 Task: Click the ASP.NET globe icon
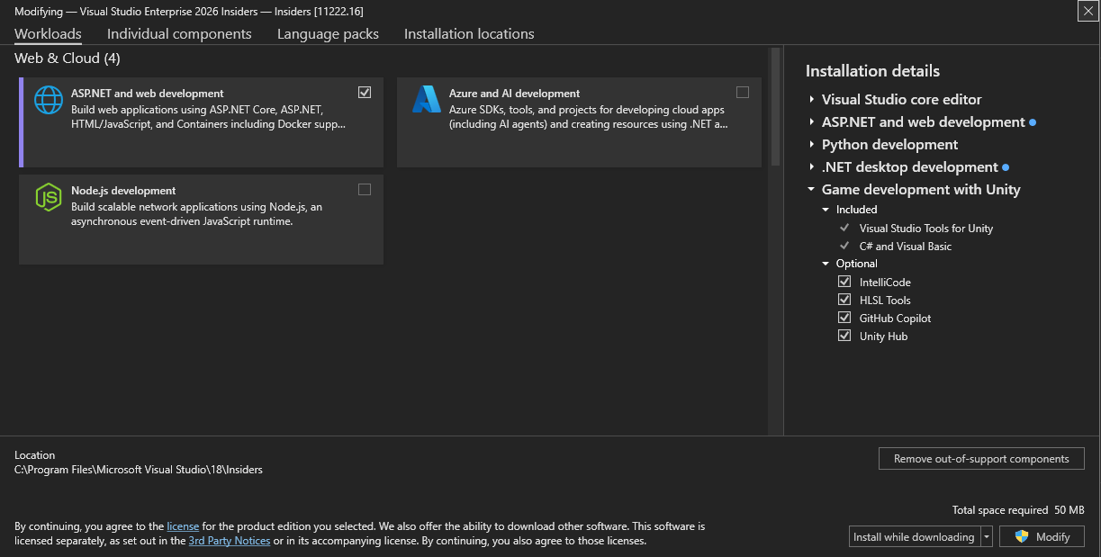point(48,100)
